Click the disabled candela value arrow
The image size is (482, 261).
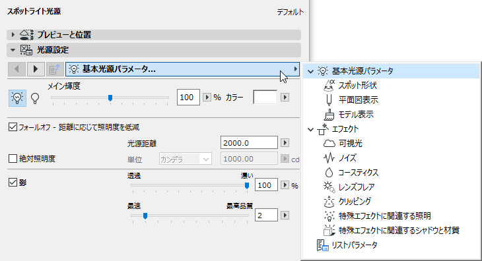tap(285, 159)
